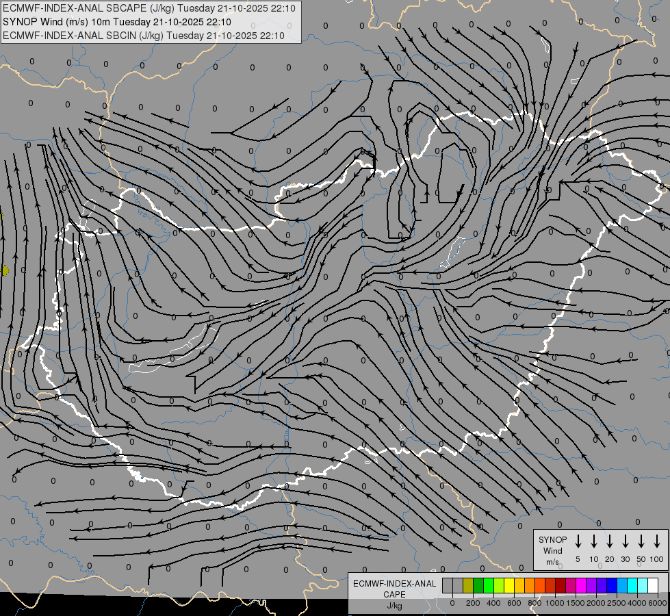Click the 'ECMWF-INDEX-ANAL' label in CAPE legend
The image size is (670, 616).
click(x=394, y=584)
